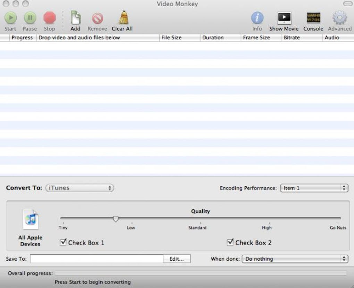Click the Overall progress bar
Screen dimensions: 354x288
201,273
